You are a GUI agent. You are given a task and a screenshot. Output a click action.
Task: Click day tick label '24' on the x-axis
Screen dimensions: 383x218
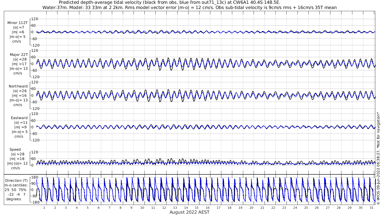tap(295, 208)
